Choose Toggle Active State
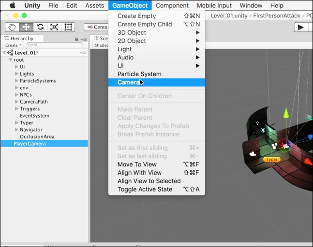The height and width of the screenshot is (247, 313). 157,189
